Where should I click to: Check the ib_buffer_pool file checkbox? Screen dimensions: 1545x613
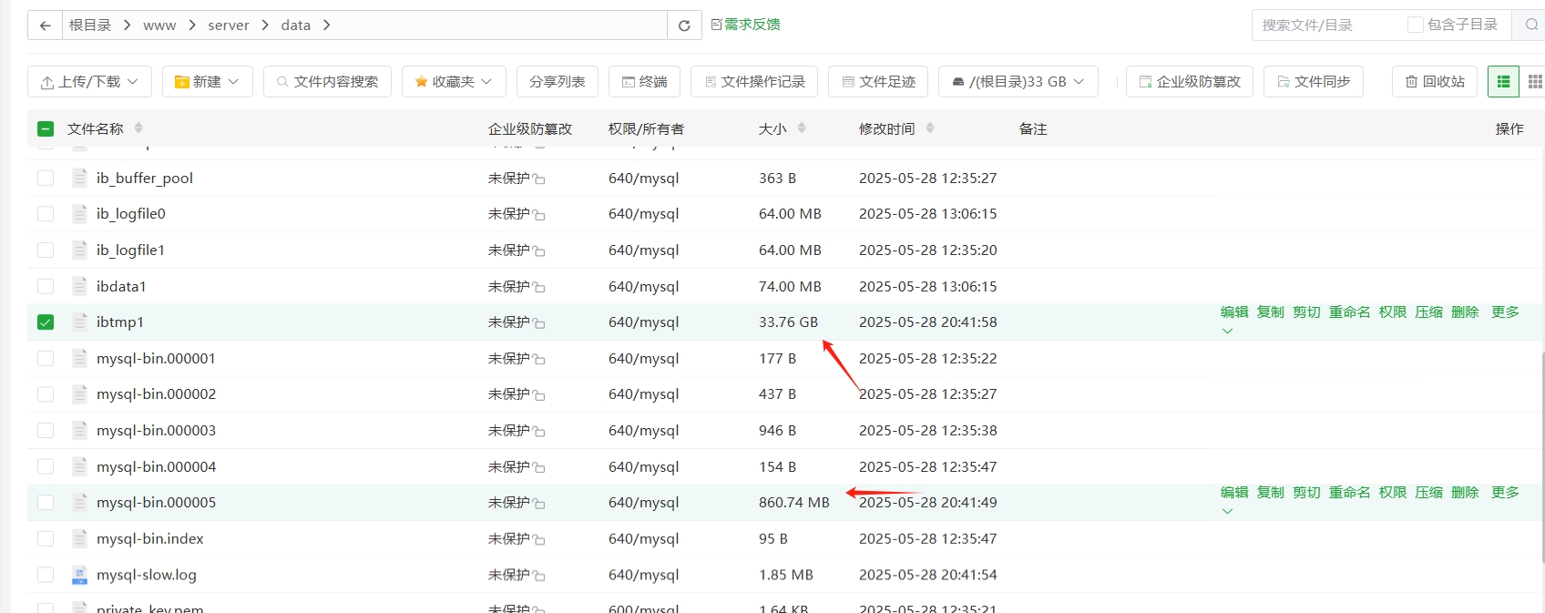click(x=46, y=178)
